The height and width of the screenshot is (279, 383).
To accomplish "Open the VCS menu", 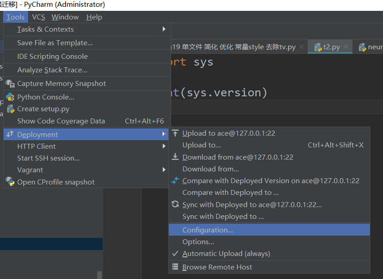I will (38, 17).
